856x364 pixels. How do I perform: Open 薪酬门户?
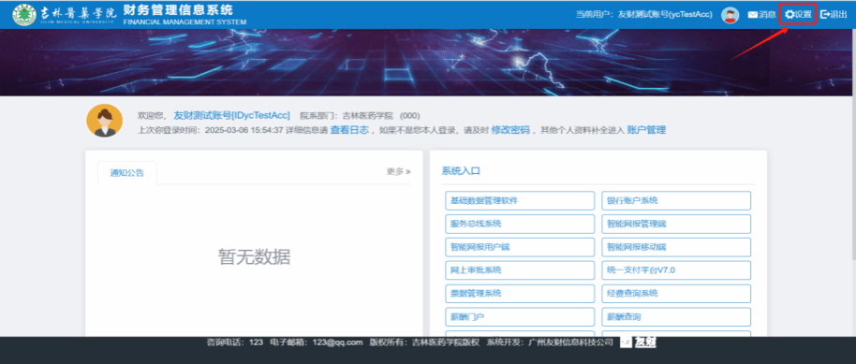tap(520, 316)
